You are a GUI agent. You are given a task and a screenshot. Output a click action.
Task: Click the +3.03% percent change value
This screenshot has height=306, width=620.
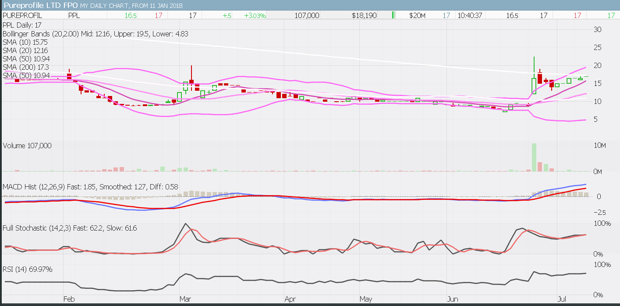tap(254, 15)
